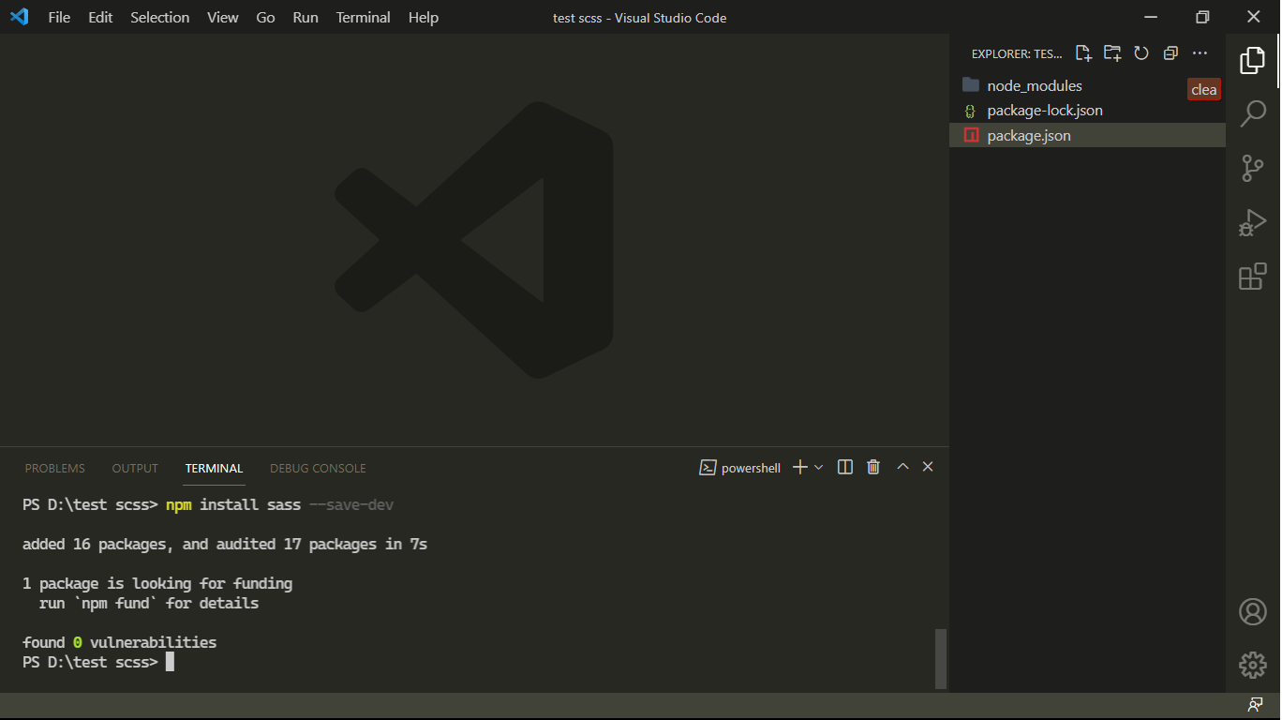The height and width of the screenshot is (720, 1282).
Task: Open the File menu
Action: 59,17
